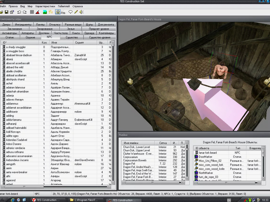Viewport: 270px width, 202px height.
Task: Open the dialogue speech bubble icon
Action: tap(71, 12)
